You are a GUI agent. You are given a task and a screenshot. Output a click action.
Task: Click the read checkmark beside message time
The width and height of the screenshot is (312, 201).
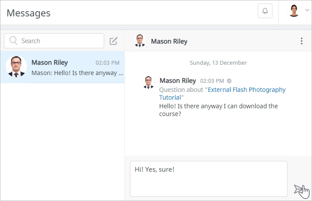[x=229, y=81]
